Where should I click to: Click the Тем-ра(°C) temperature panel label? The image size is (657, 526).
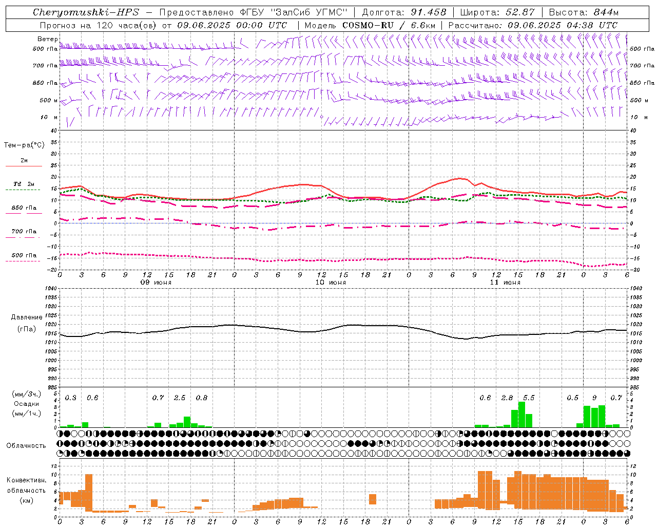(24, 145)
